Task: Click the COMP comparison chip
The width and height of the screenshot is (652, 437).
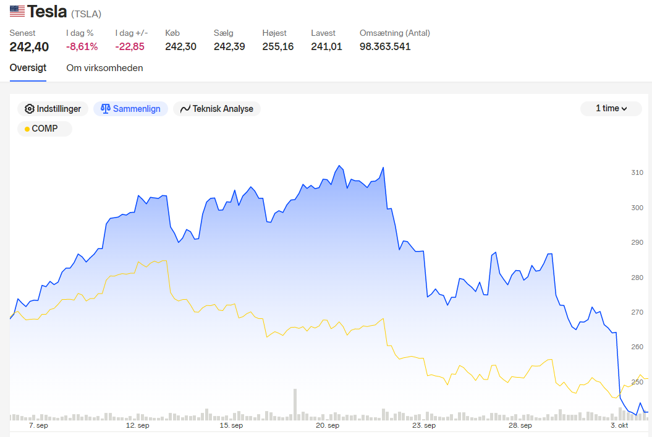Action: click(44, 129)
